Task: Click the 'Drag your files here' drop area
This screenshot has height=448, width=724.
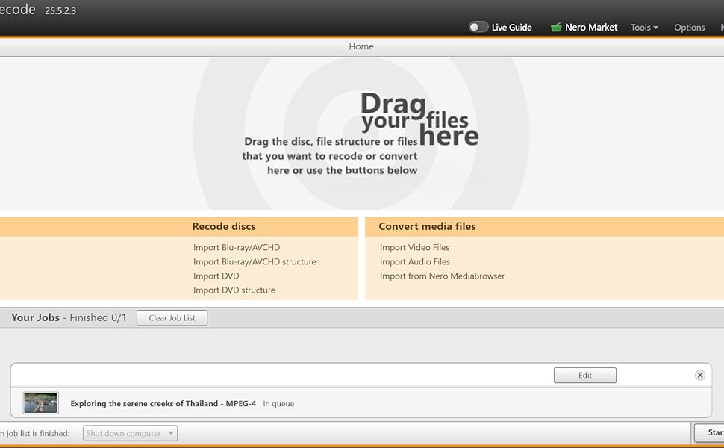Action: (x=361, y=133)
